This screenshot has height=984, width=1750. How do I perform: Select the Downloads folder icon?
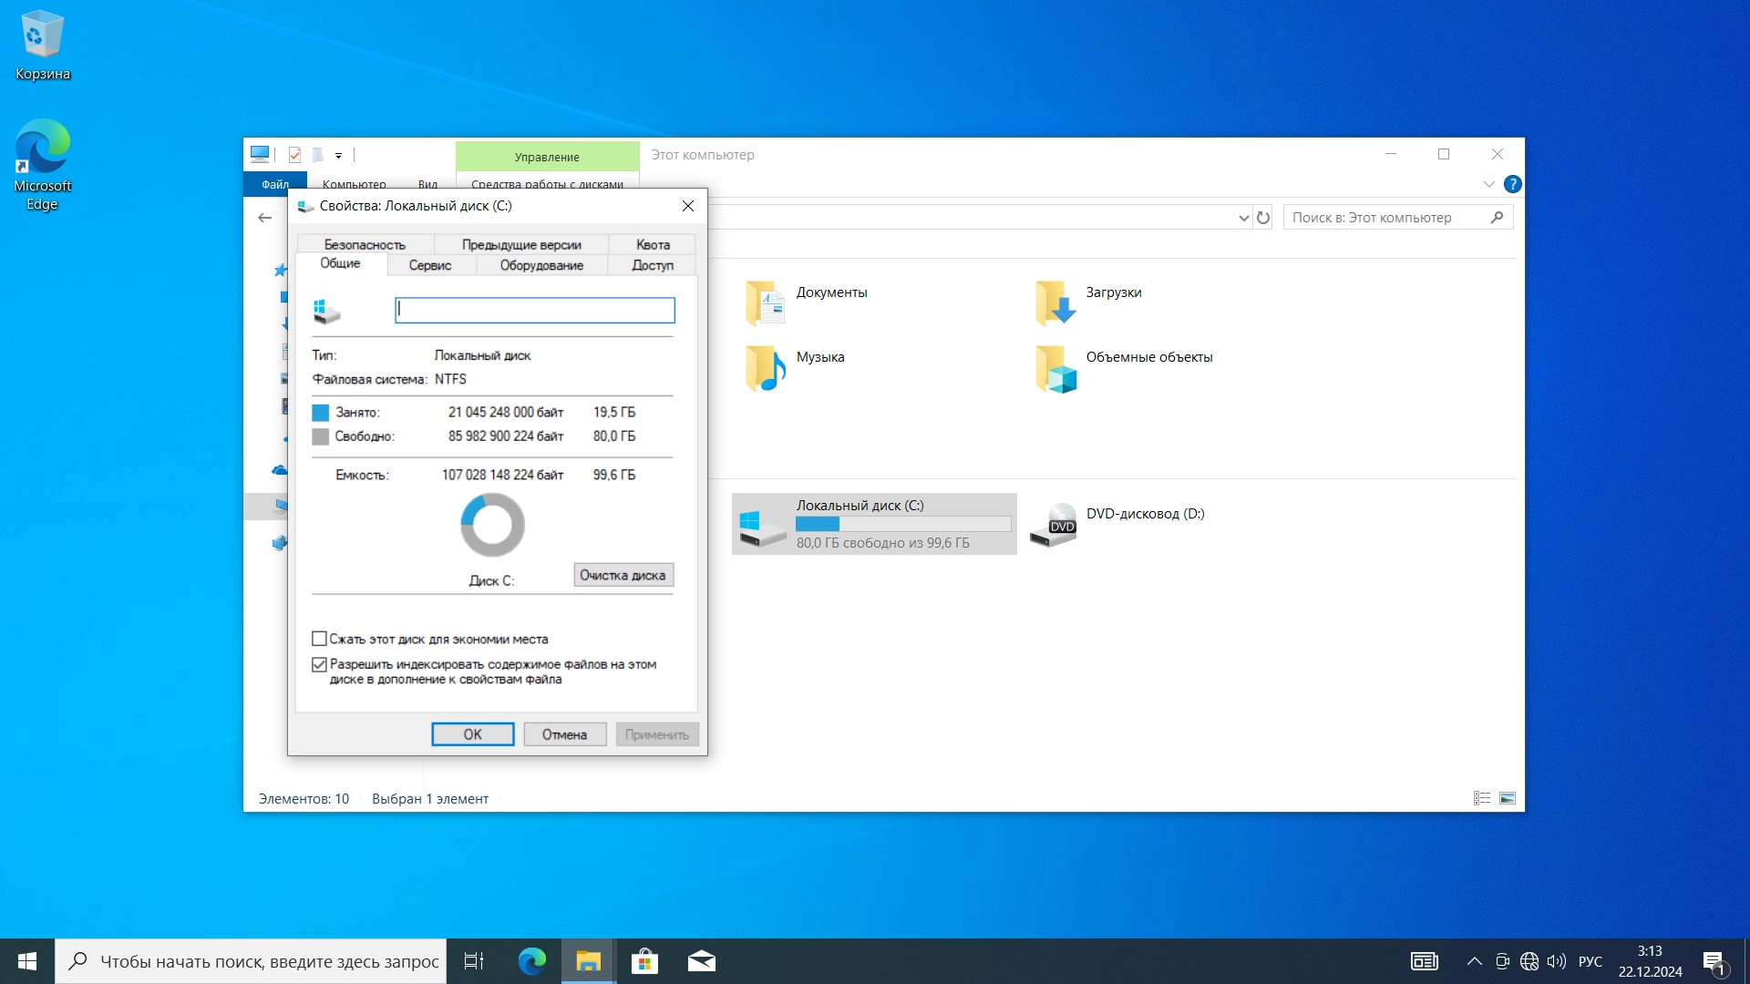point(1055,303)
